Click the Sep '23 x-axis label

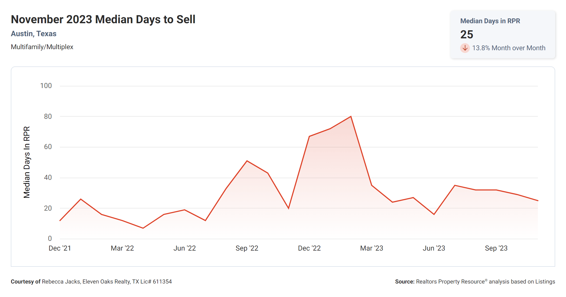[x=496, y=248]
